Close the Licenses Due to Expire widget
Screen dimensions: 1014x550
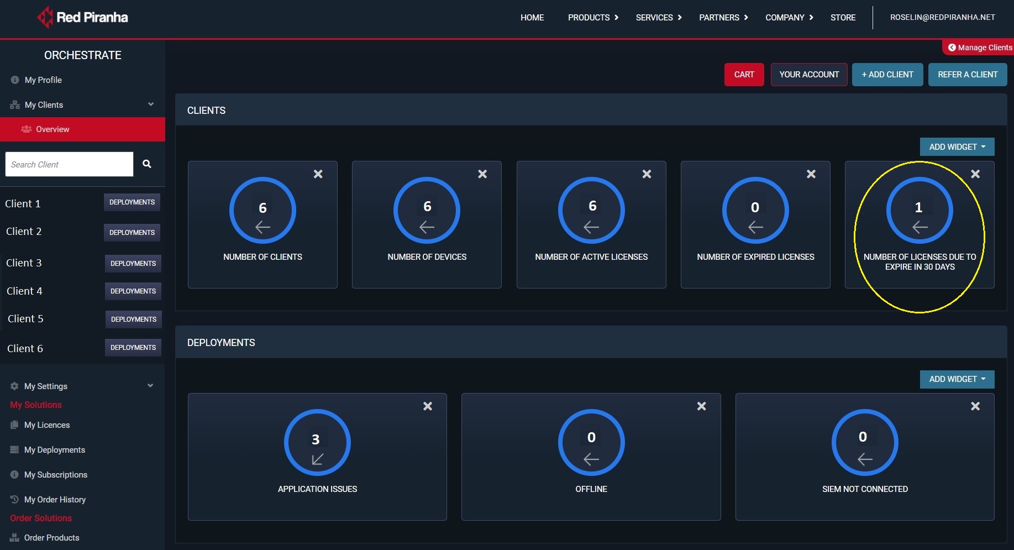(x=975, y=174)
